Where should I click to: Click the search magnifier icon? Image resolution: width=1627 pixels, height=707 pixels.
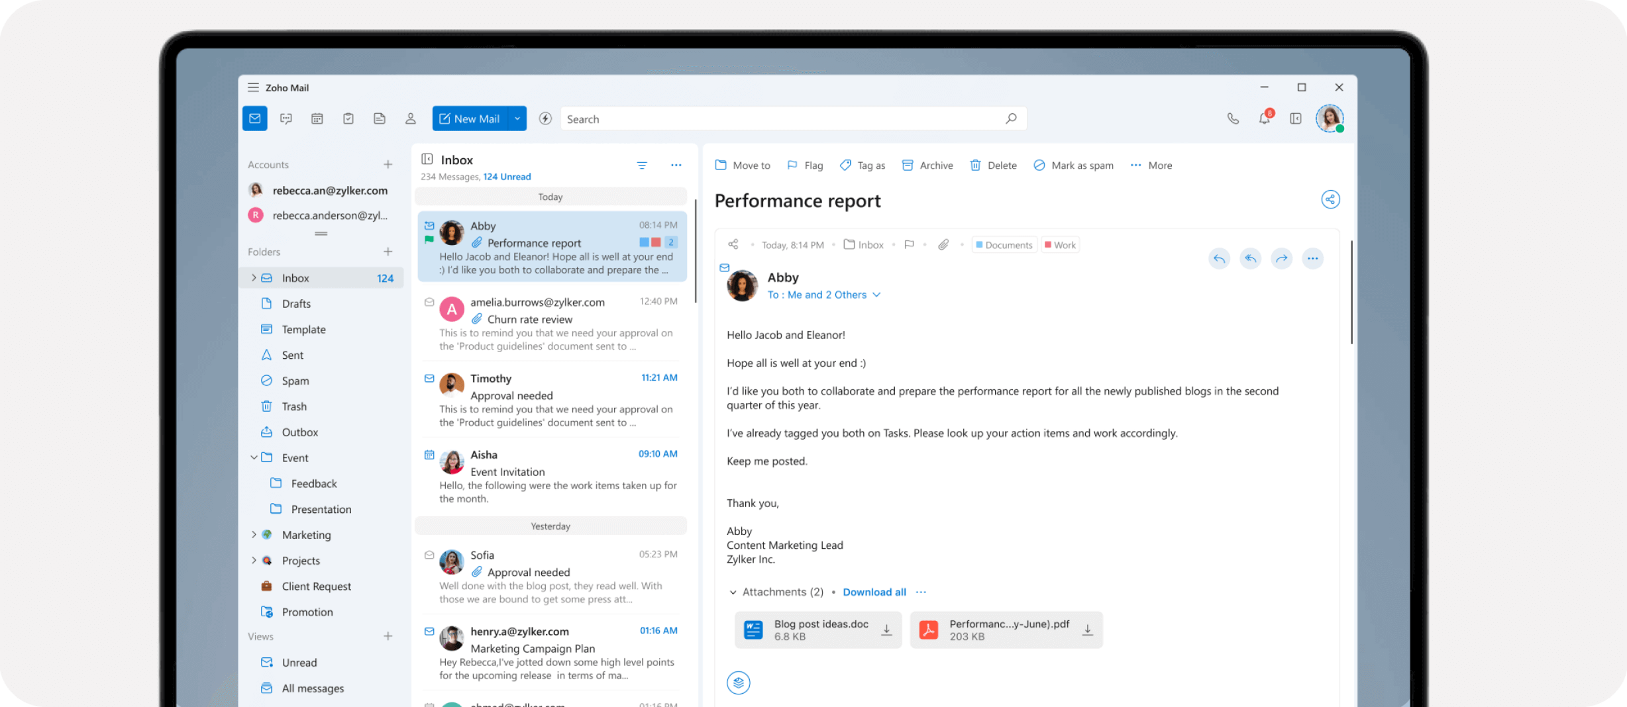[1011, 118]
